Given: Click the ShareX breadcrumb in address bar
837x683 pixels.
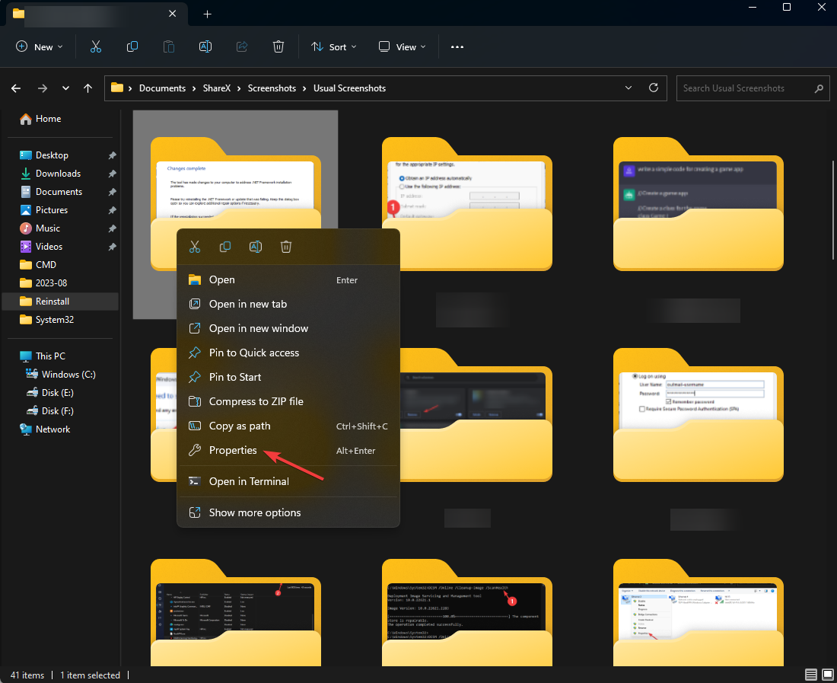Looking at the screenshot, I should [217, 88].
